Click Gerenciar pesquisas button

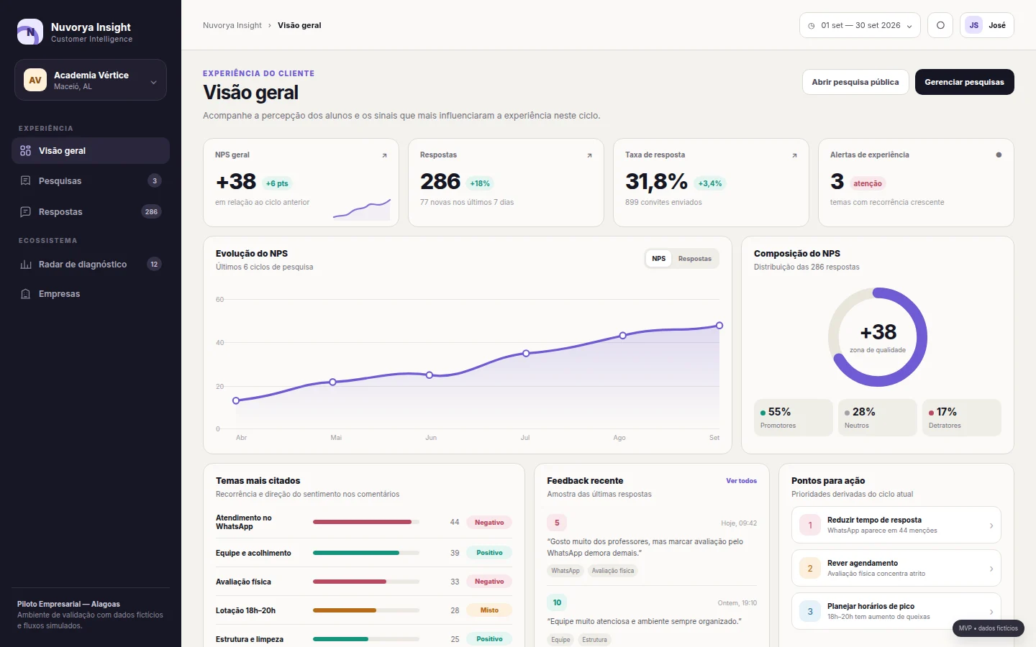[x=965, y=82]
